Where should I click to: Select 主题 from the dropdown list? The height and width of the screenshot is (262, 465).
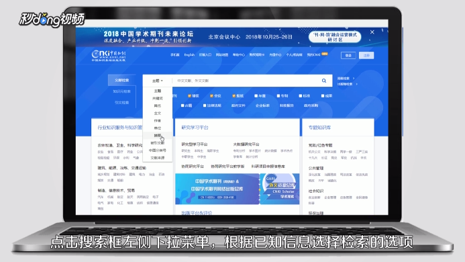pos(158,91)
